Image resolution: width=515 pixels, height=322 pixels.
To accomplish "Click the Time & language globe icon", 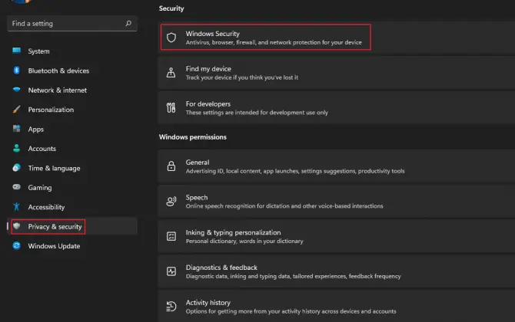I will [x=16, y=168].
